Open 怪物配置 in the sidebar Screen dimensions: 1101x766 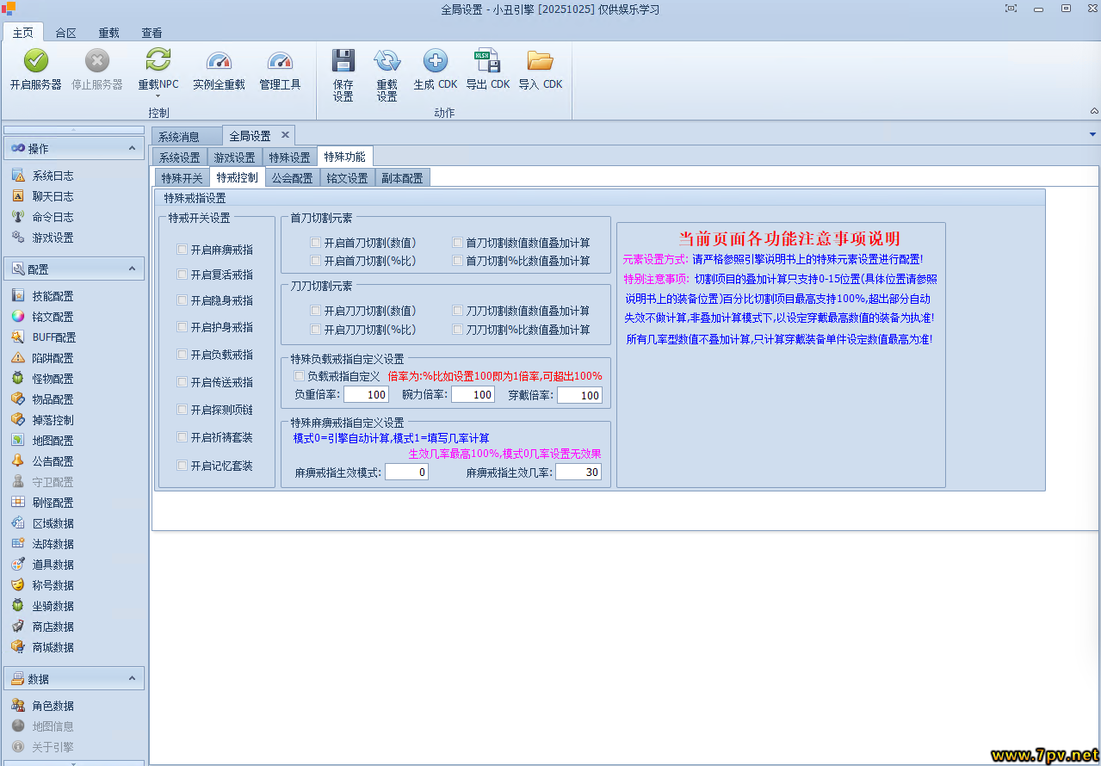(x=53, y=379)
